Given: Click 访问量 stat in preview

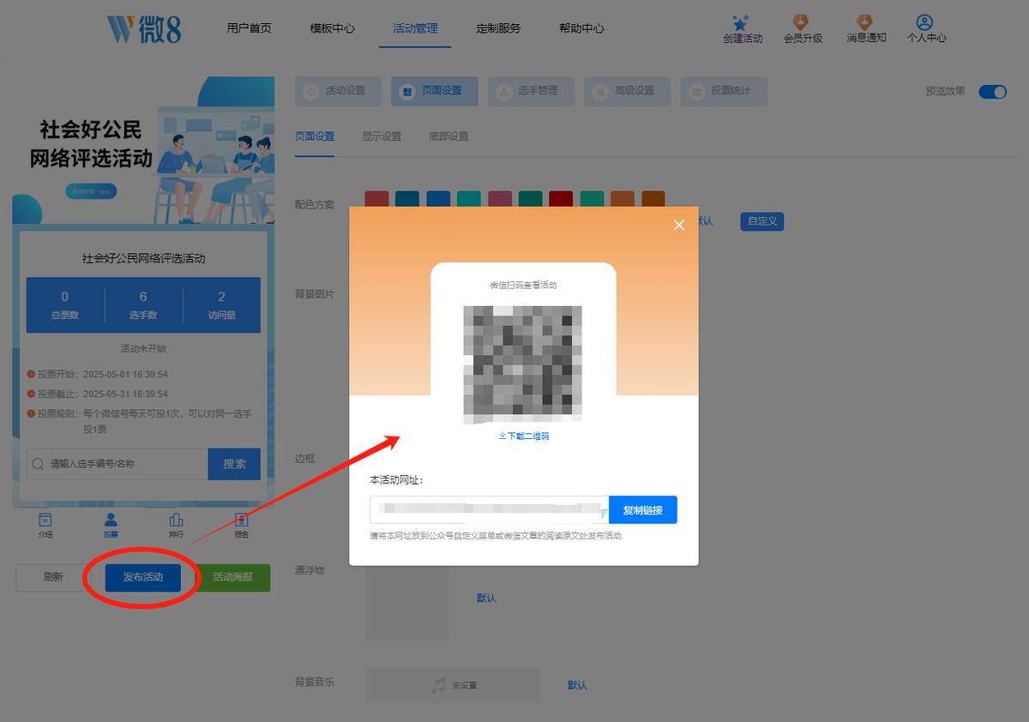Looking at the screenshot, I should [x=221, y=305].
